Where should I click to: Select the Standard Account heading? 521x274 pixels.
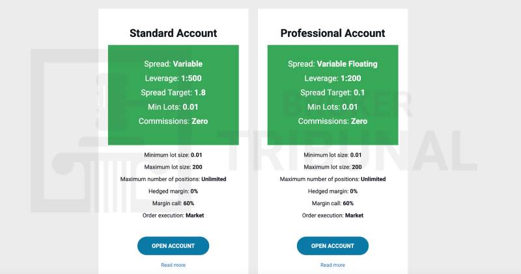click(x=173, y=33)
